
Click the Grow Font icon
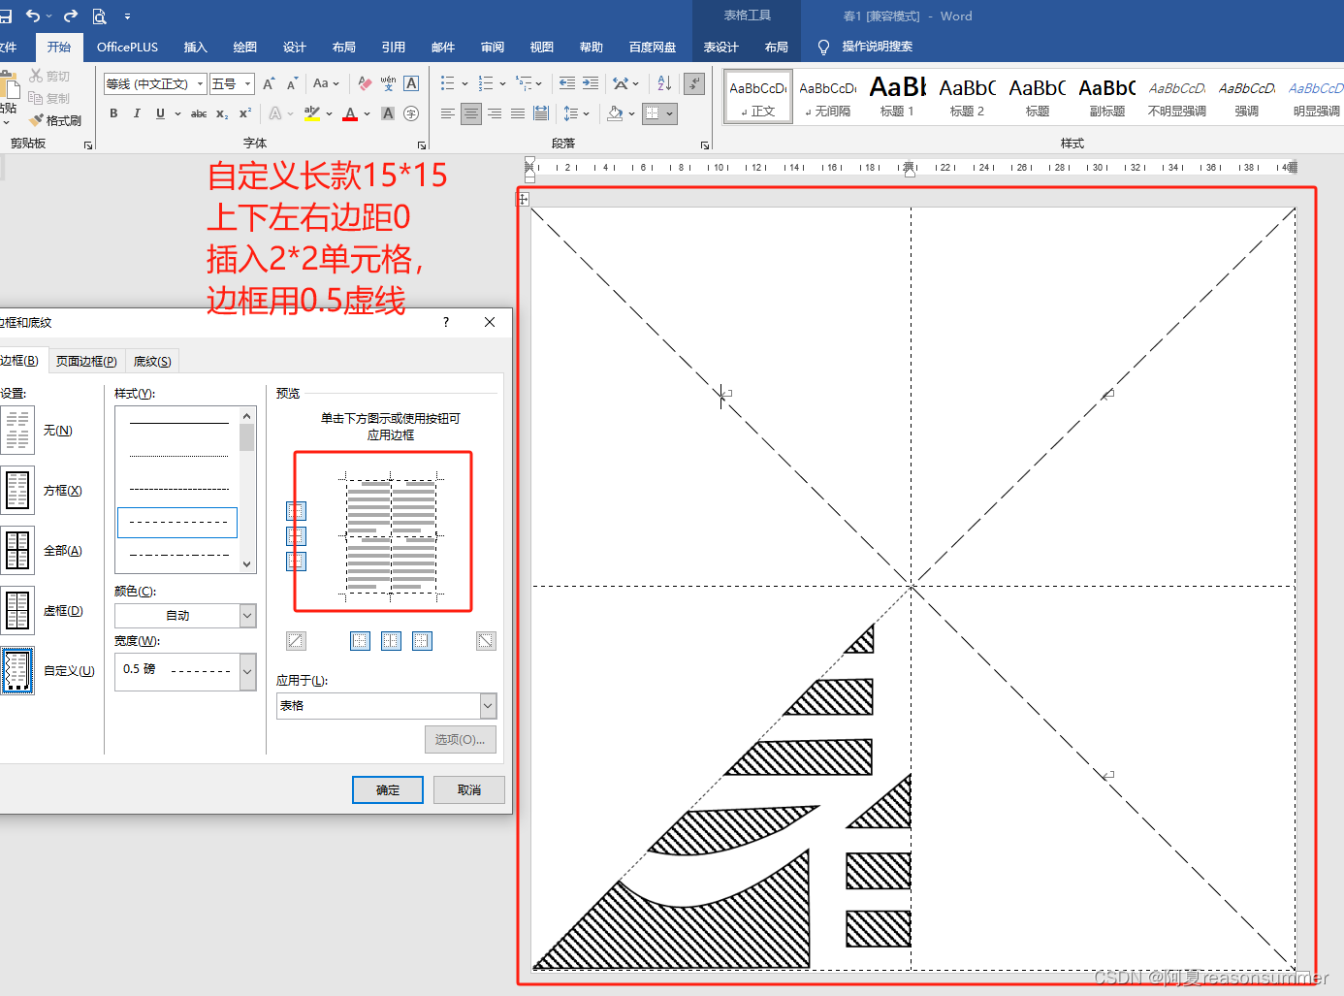pyautogui.click(x=269, y=83)
